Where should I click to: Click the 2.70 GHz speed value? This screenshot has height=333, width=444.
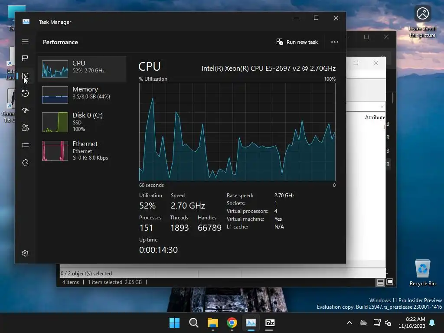click(188, 206)
